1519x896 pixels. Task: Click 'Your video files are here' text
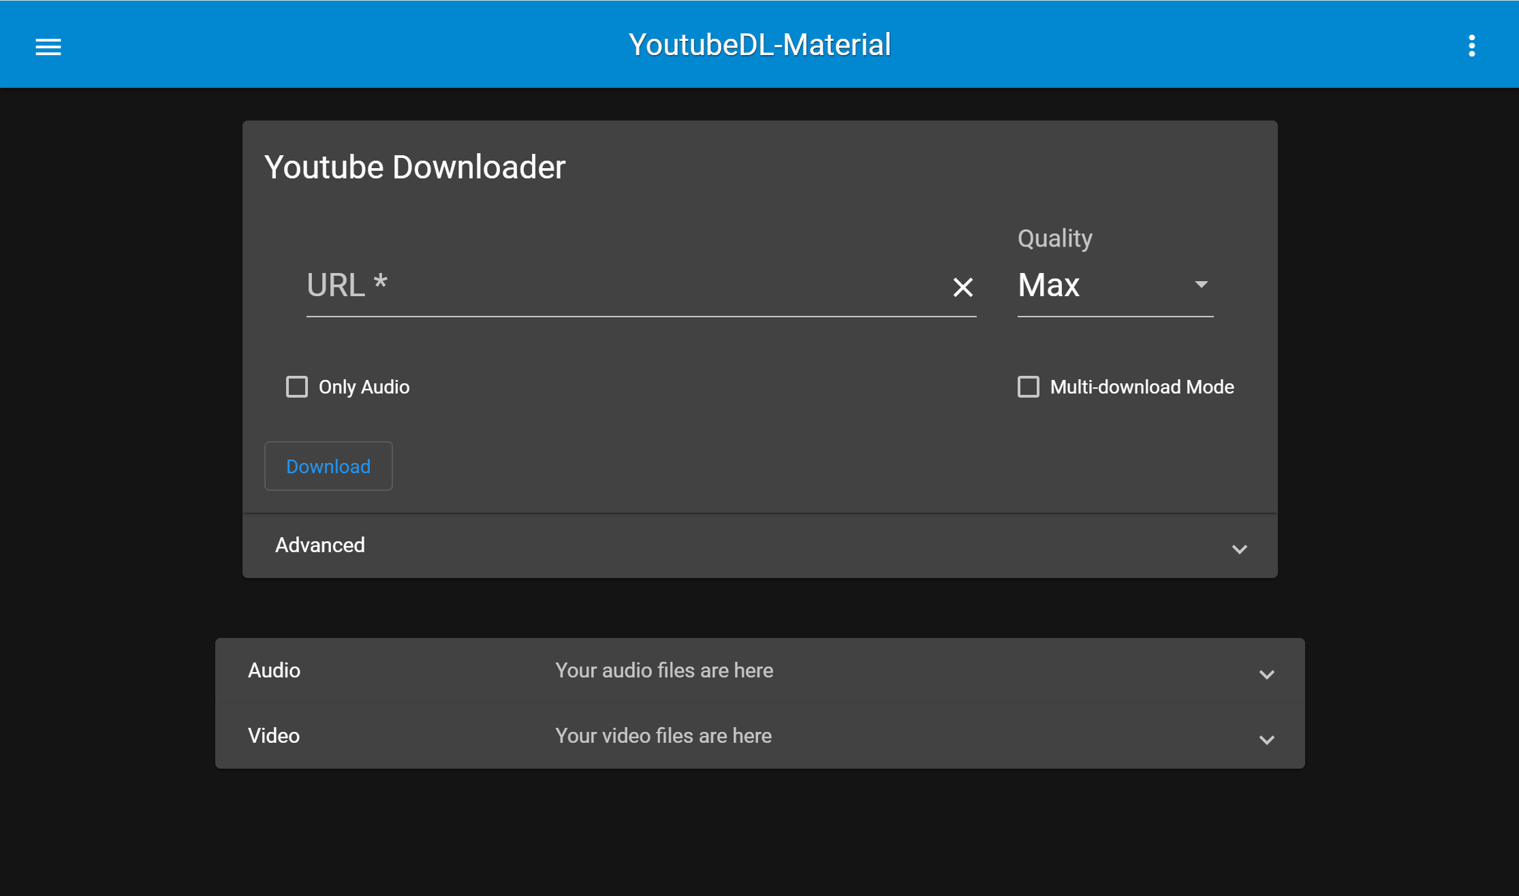click(663, 736)
